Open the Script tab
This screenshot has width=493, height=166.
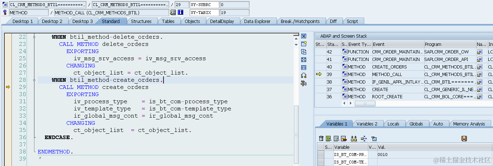click(x=352, y=21)
